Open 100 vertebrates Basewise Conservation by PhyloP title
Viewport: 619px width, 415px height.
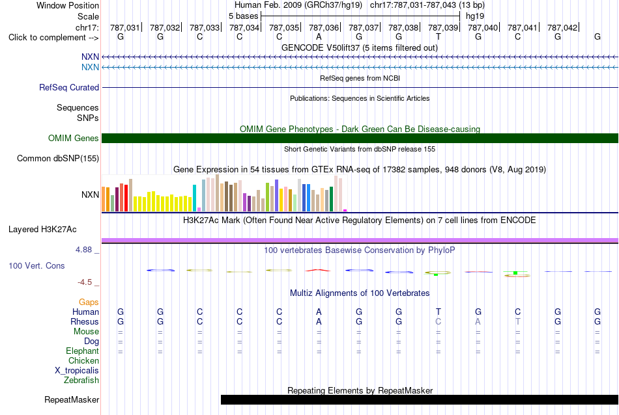[360, 250]
